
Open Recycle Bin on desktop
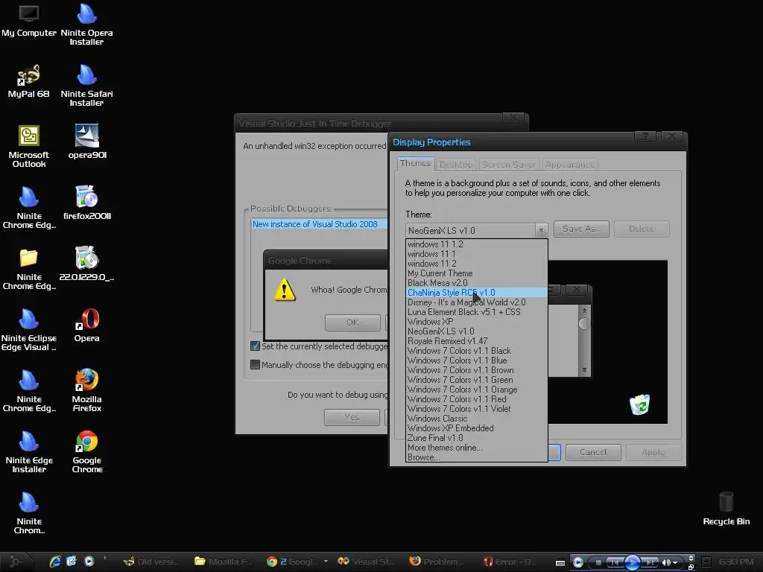(x=726, y=509)
